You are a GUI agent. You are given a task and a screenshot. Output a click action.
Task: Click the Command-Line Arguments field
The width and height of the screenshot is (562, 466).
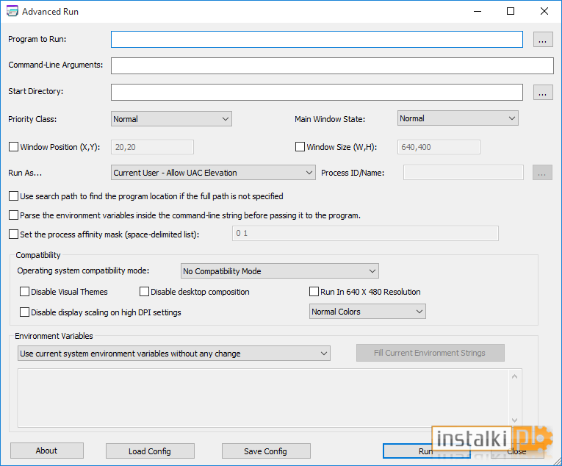click(x=332, y=65)
